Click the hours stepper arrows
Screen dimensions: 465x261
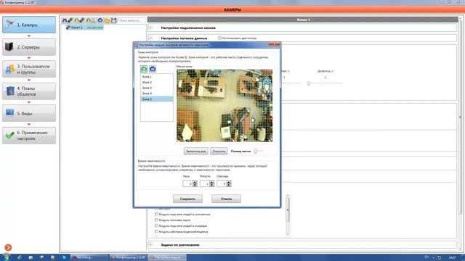coord(195,183)
